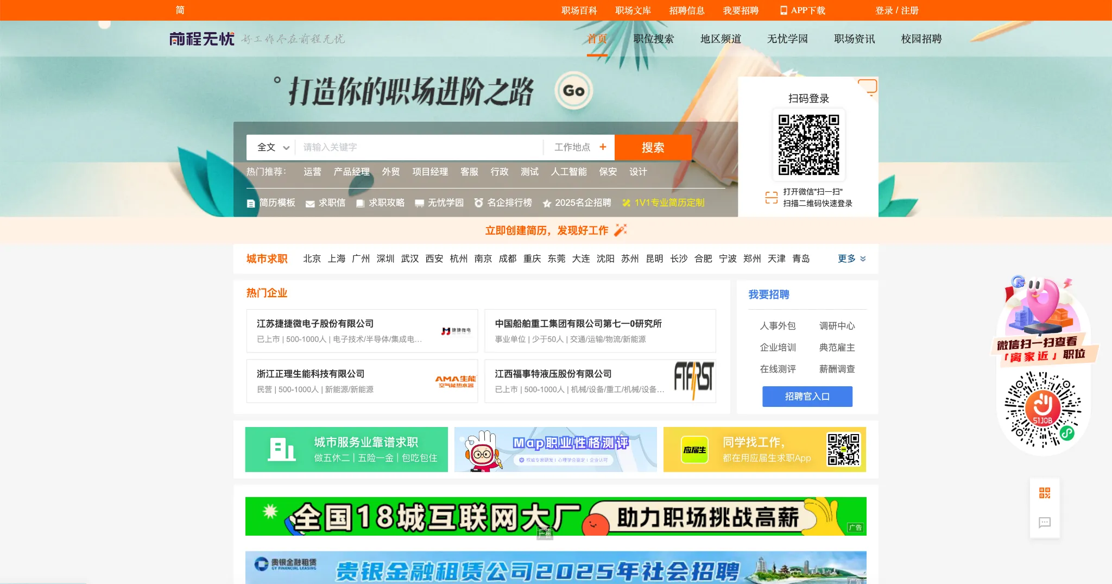
Task: Switch login mode via corner computer icon
Action: [x=868, y=87]
